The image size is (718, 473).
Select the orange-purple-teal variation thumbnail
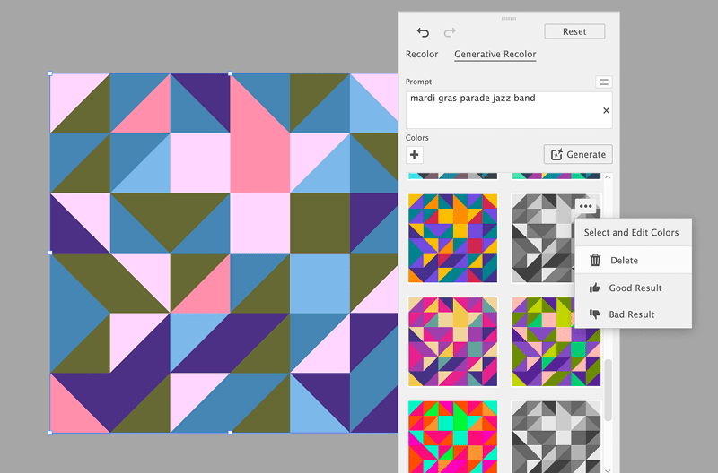click(x=452, y=238)
